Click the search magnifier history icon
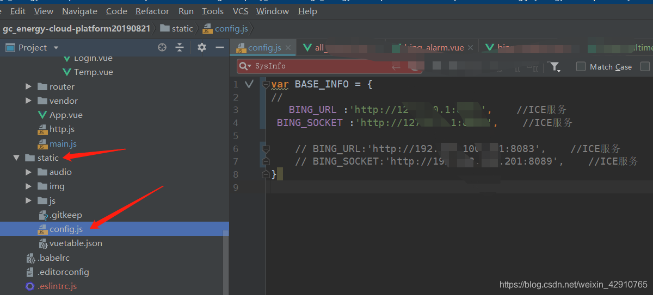 245,66
